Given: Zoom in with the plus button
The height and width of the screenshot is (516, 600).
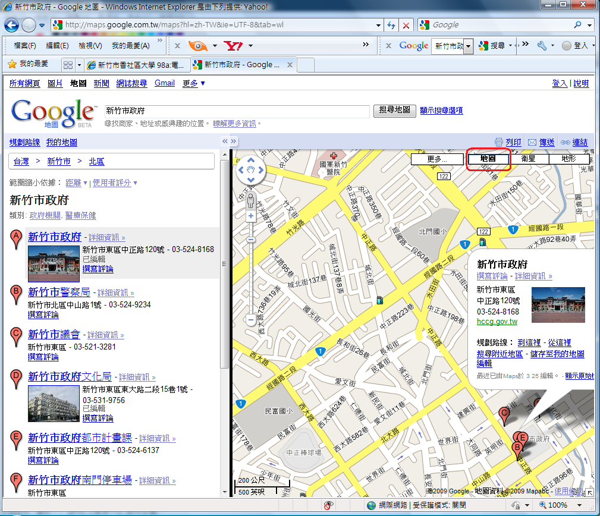Looking at the screenshot, I should click(x=251, y=216).
